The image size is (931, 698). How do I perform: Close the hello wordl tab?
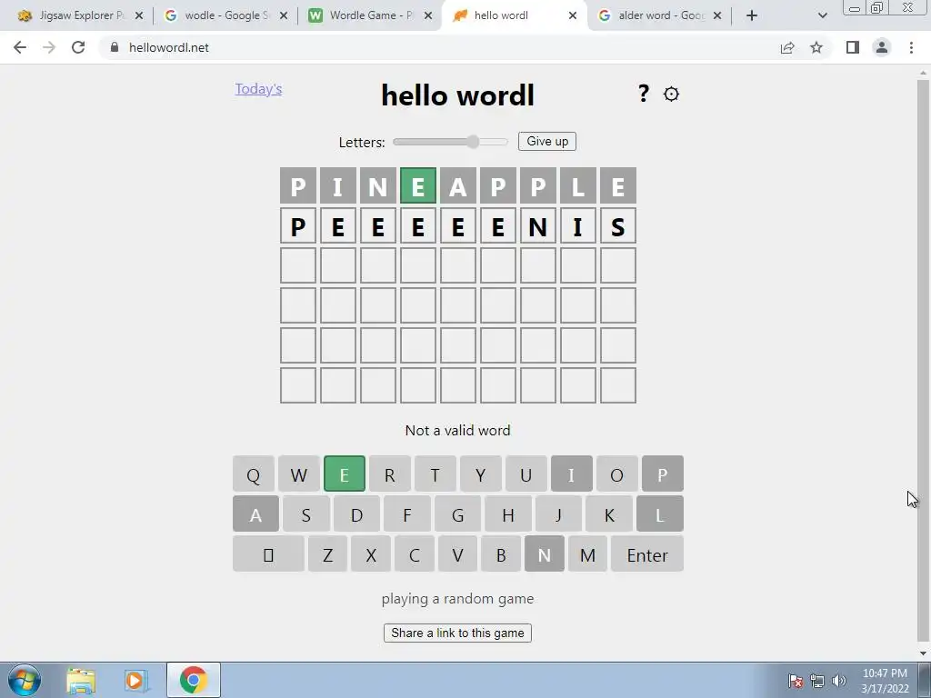573,15
